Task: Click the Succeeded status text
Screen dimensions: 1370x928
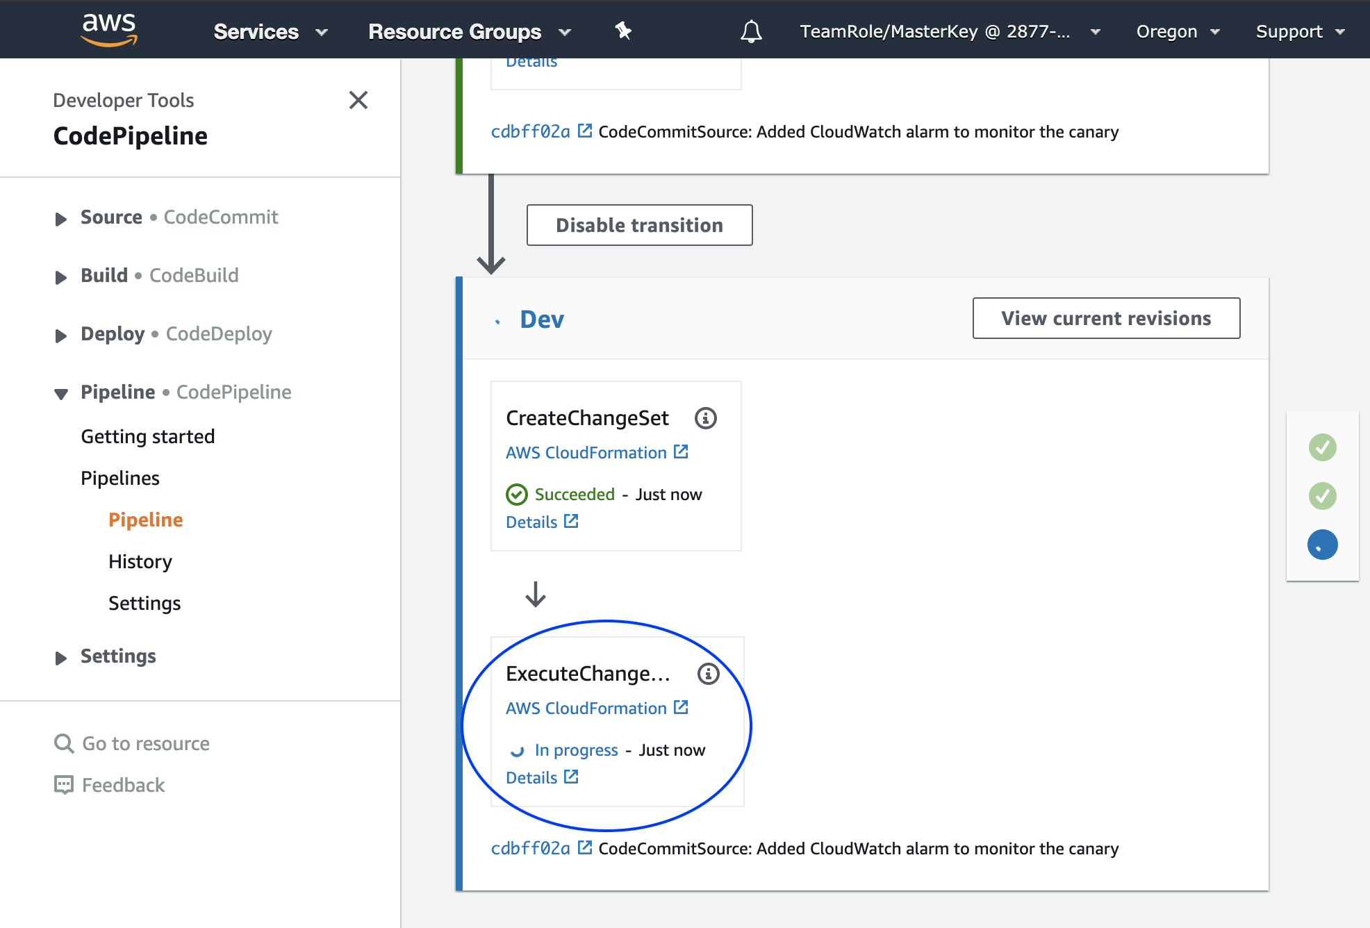Action: tap(575, 495)
